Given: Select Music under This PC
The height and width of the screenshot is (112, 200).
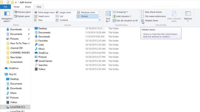Looking at the screenshot, I should pos(13,93).
